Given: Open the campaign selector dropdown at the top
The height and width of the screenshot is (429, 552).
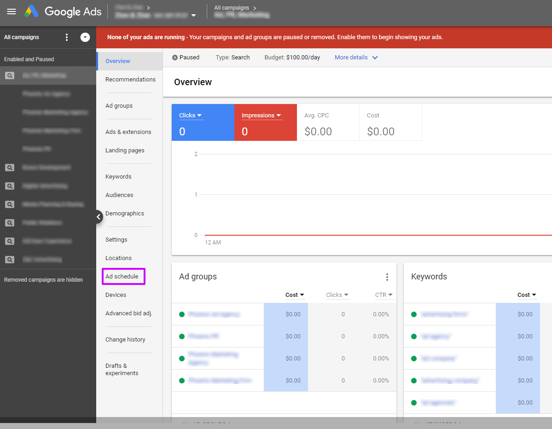Looking at the screenshot, I should point(194,15).
